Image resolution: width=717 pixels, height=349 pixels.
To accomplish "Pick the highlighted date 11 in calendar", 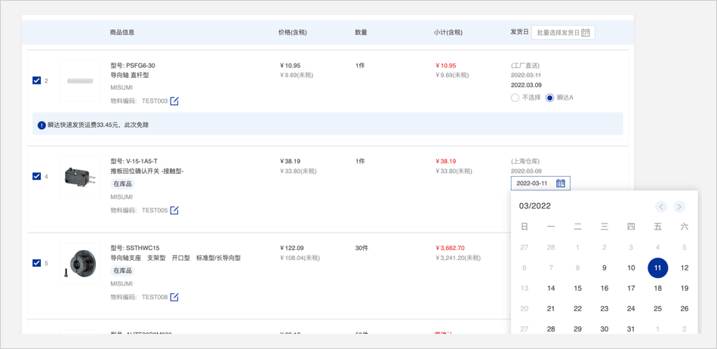I will coord(657,267).
